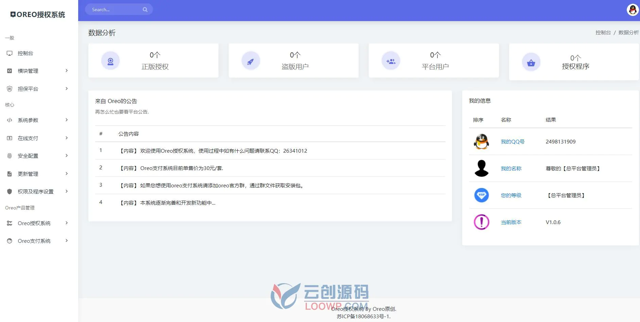Click the 在线支付 payment icon
This screenshot has height=322, width=640.
pyautogui.click(x=10, y=138)
